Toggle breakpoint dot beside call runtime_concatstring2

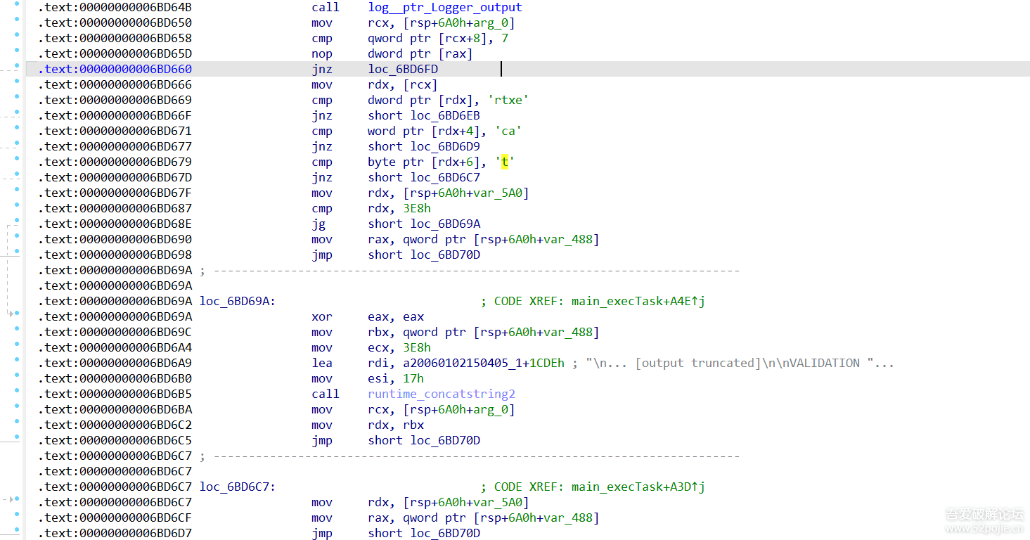[17, 394]
